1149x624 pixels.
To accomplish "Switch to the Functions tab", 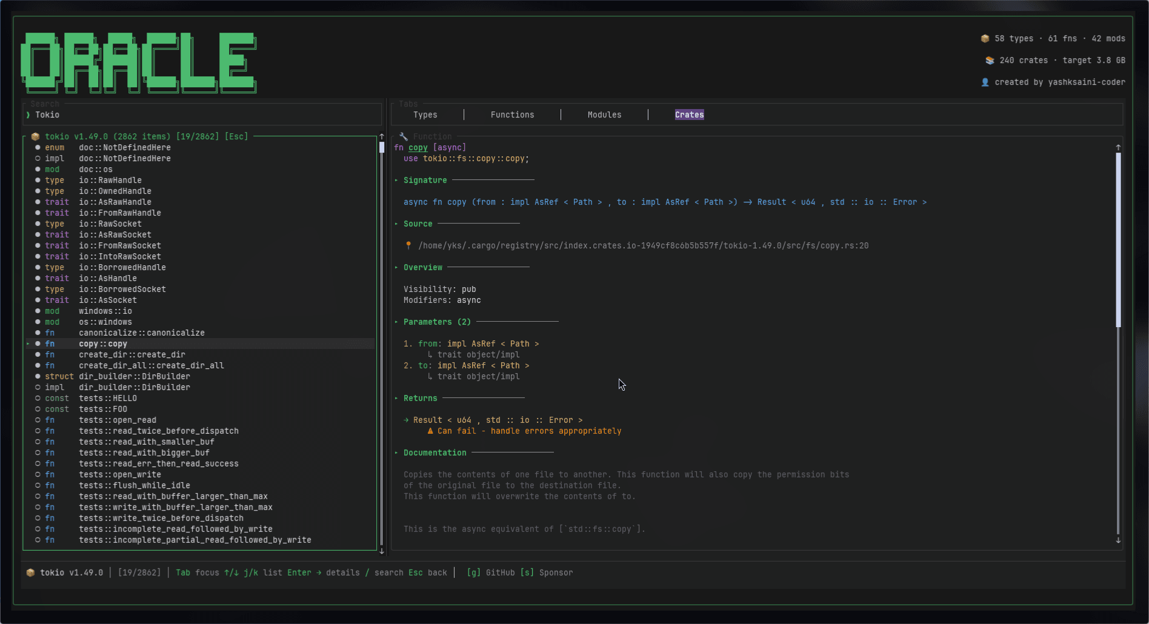I will pyautogui.click(x=512, y=115).
